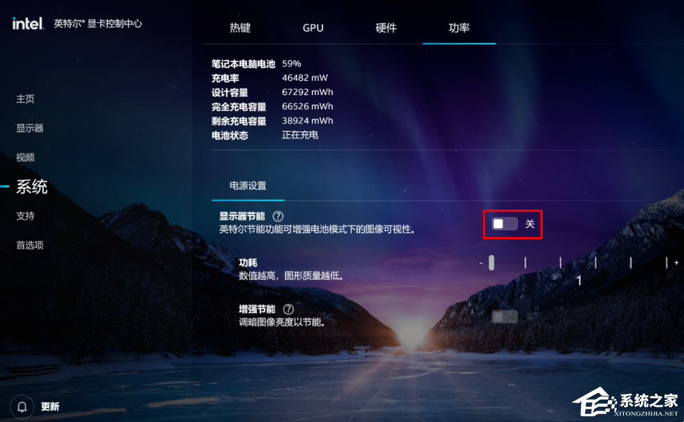Open the help icon beside 增强节能

288,309
